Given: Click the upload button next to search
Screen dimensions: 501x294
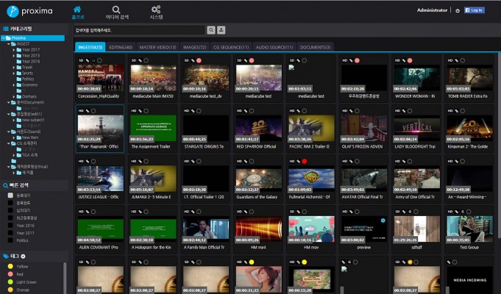Looking at the screenshot, I should coord(221,30).
